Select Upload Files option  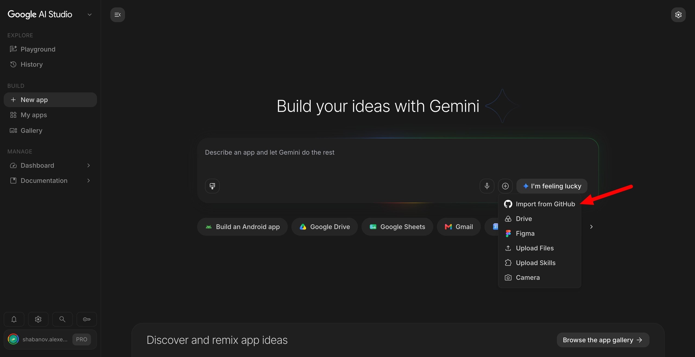(539, 248)
